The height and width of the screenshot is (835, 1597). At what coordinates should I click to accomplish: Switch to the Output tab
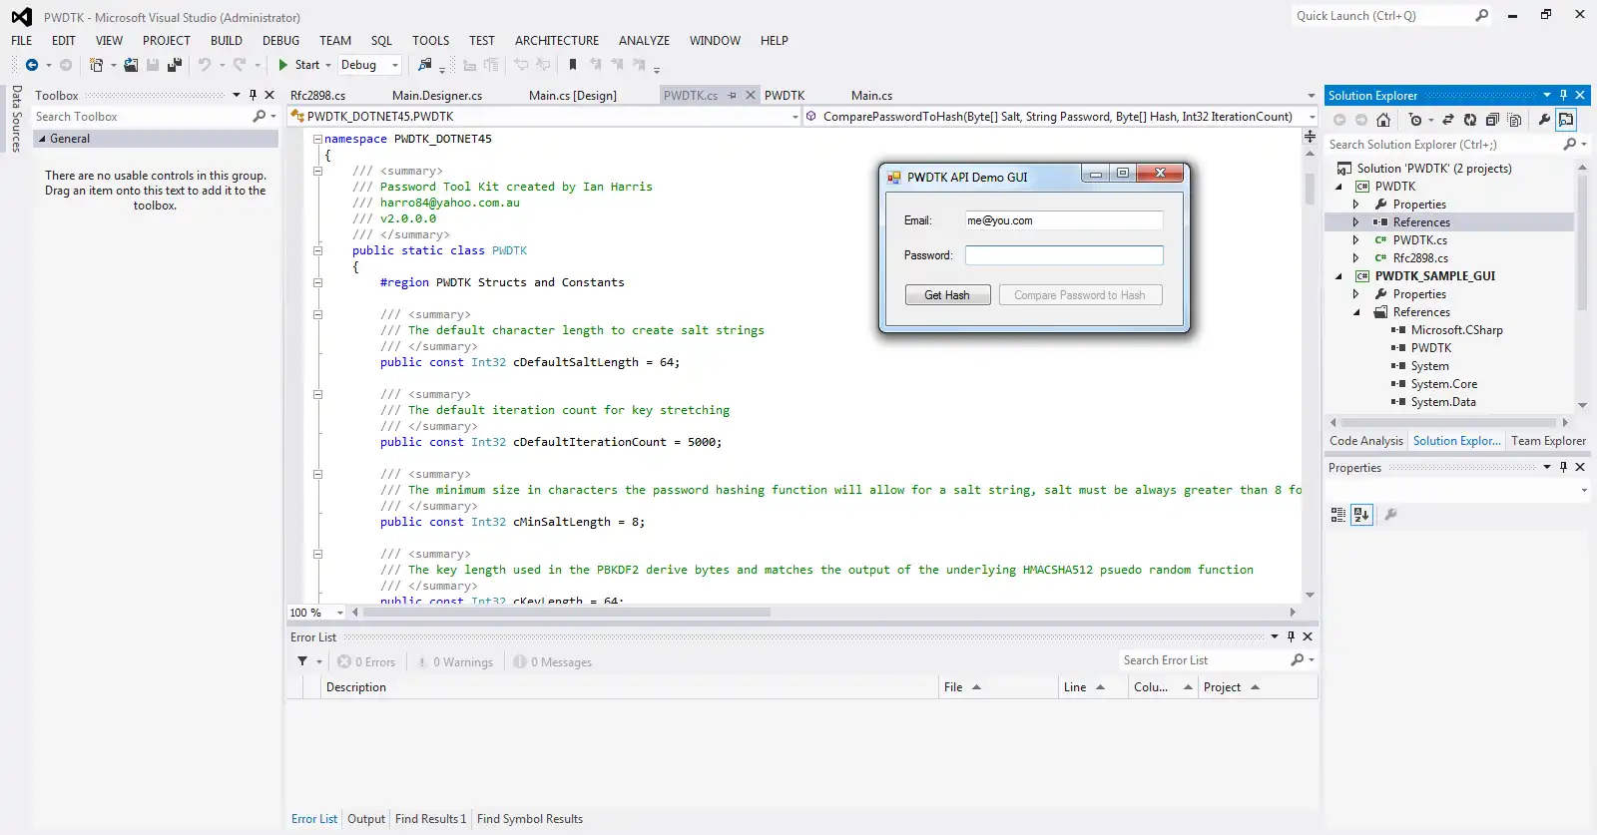pyautogui.click(x=366, y=819)
